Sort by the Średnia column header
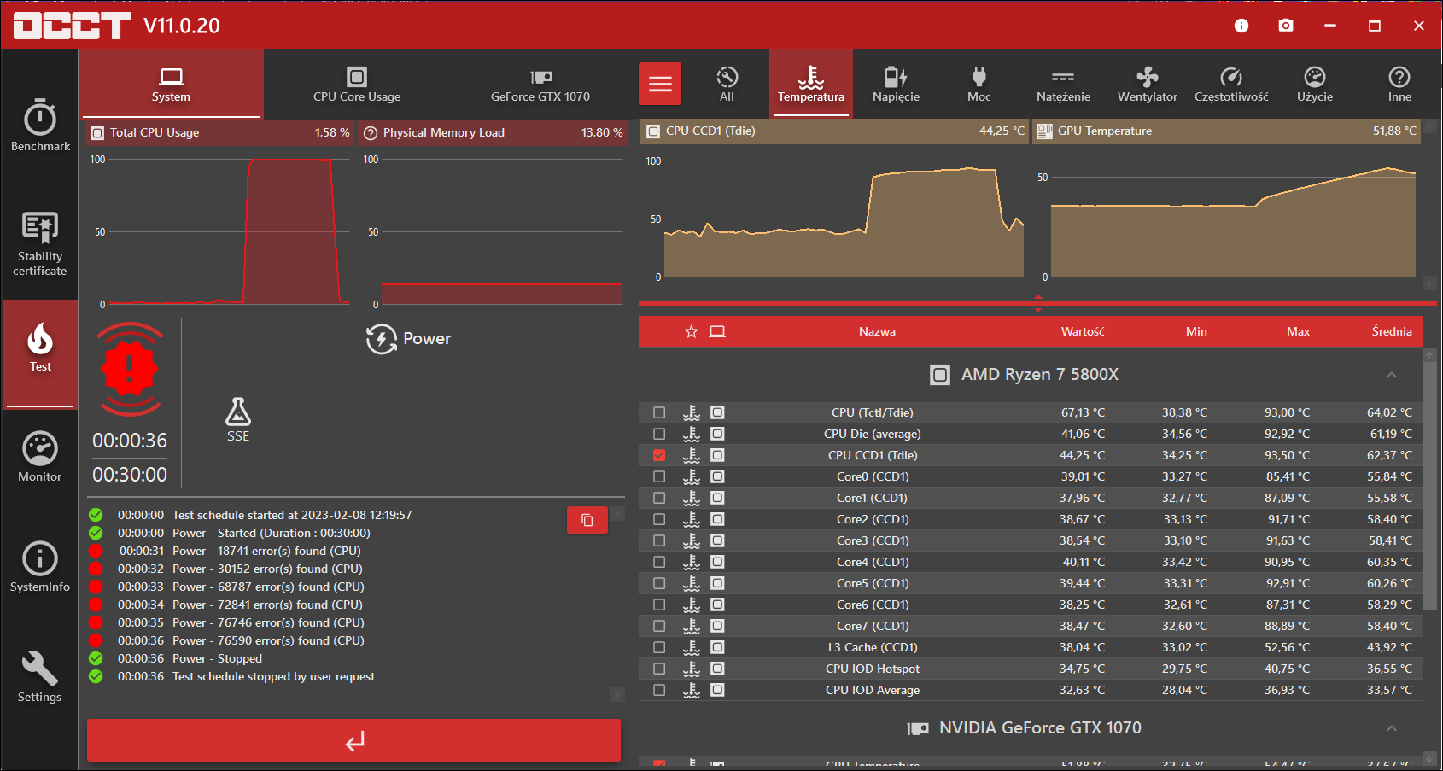The width and height of the screenshot is (1443, 771). (x=1392, y=331)
